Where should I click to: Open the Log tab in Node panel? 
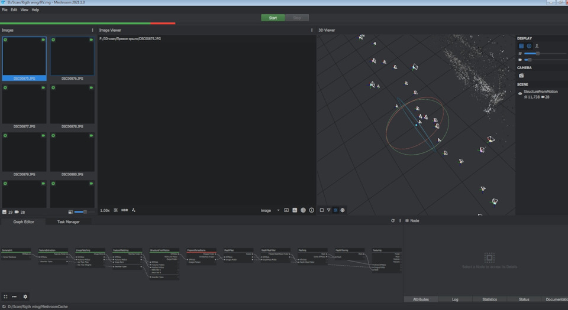tap(455, 299)
